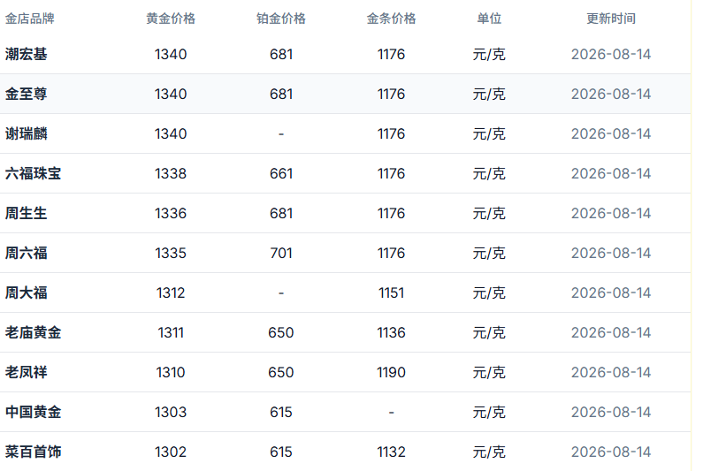Click the 黄金价格 column header

coord(171,19)
